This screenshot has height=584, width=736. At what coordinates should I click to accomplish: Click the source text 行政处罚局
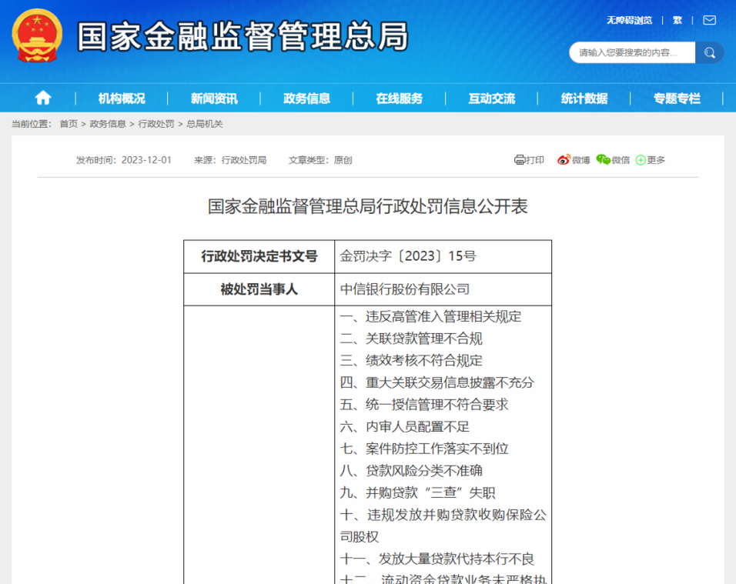243,160
